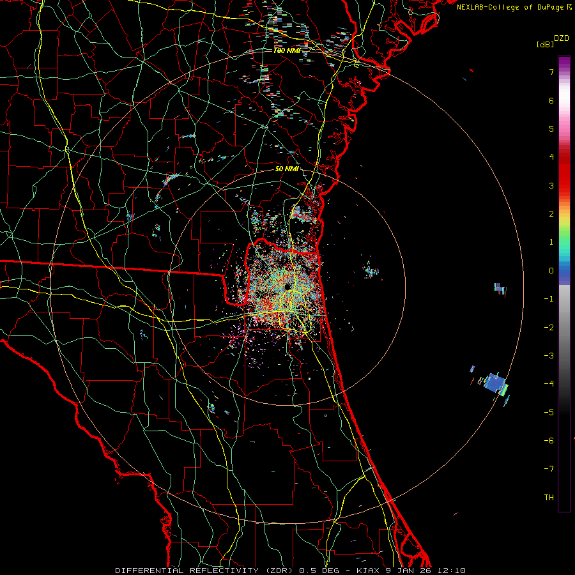Image resolution: width=575 pixels, height=575 pixels.
Task: Select the -3 value on the dB scale
Action: [549, 356]
